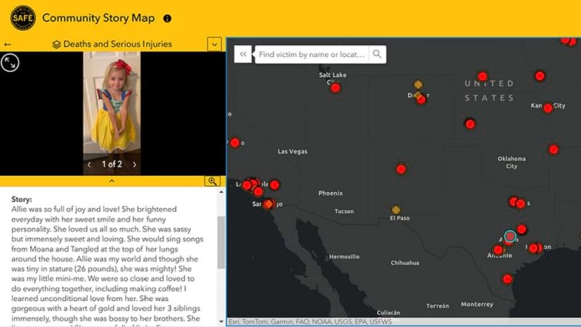This screenshot has width=581, height=327.
Task: Show next photo in the gallery
Action: pyautogui.click(x=134, y=164)
